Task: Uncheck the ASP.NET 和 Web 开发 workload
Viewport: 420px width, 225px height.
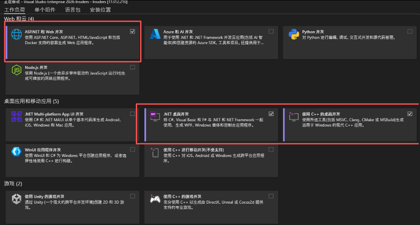Action: [x=132, y=31]
